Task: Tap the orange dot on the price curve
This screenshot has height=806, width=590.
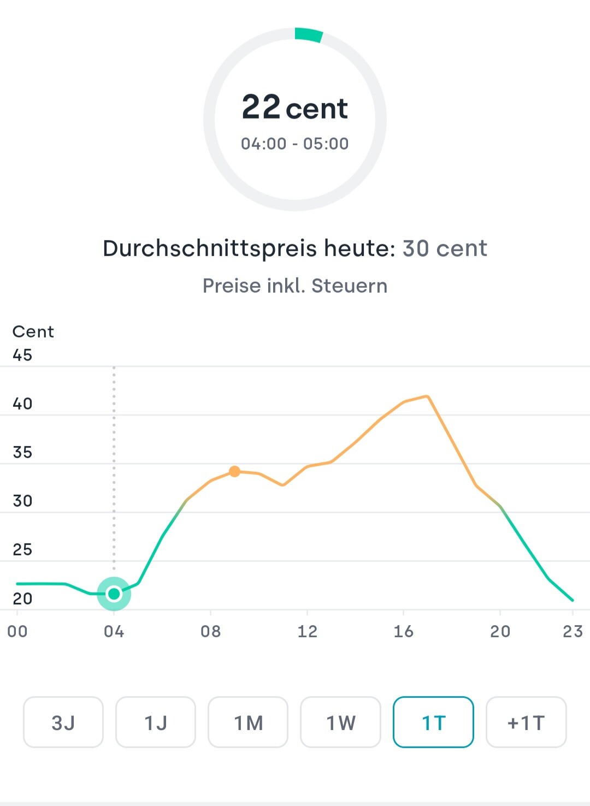Action: [x=234, y=471]
